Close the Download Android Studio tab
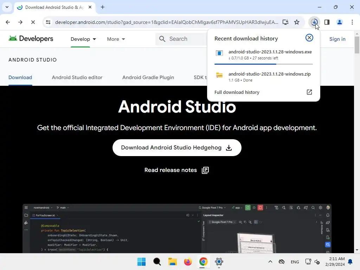Screen dimensions: 360x270 pos(90,7)
